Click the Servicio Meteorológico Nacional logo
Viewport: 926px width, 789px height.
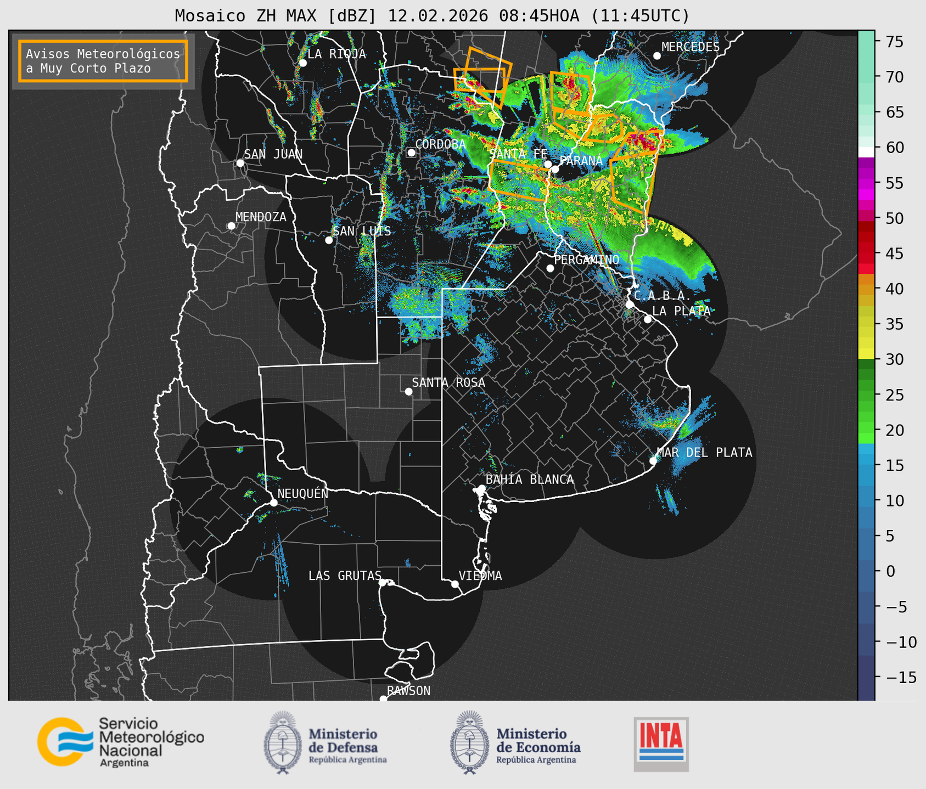coord(121,742)
